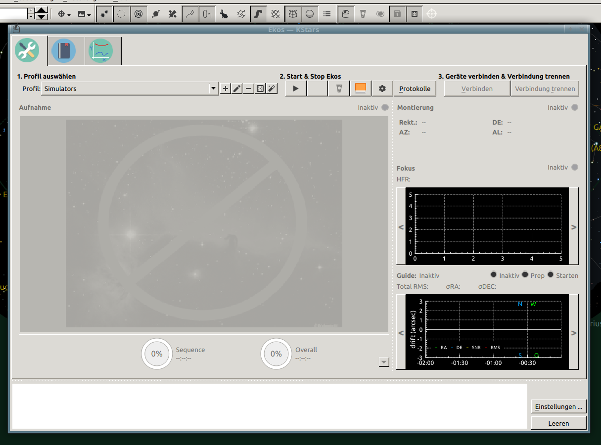Open the list icon in KStars toolbar
Screen dimensions: 601x445
click(327, 14)
